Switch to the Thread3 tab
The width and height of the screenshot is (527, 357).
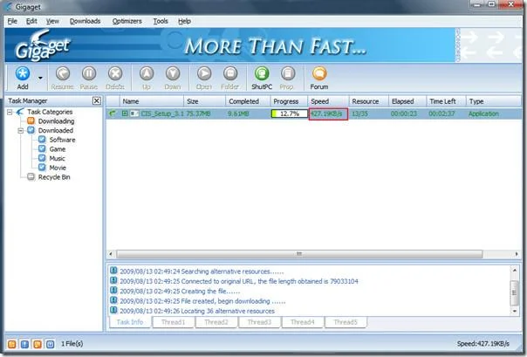point(259,322)
